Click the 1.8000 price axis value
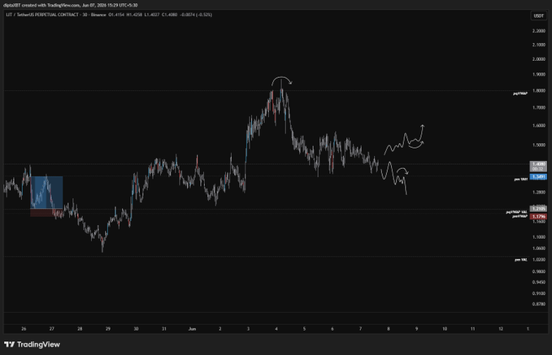Viewport: 552px width, 355px height. [x=539, y=91]
